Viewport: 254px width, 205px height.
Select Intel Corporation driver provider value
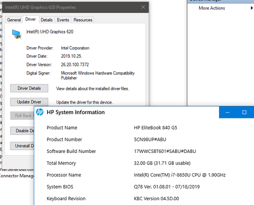click(75, 48)
